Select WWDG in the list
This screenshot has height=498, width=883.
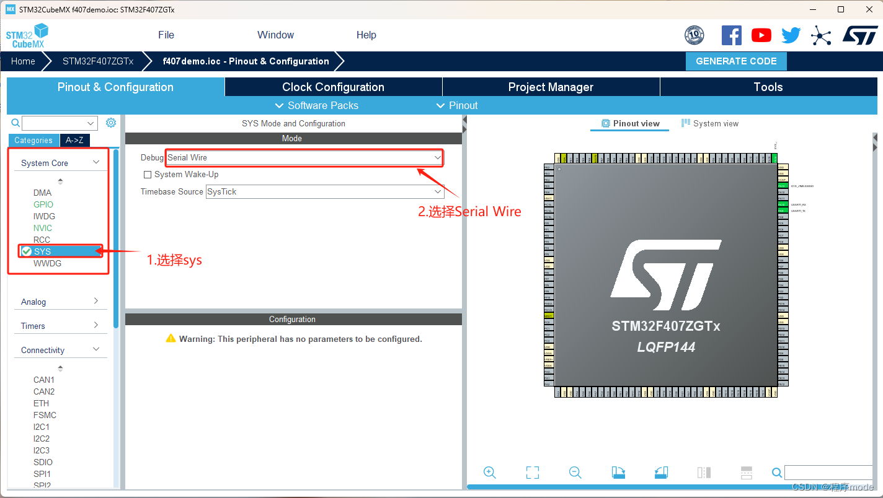(47, 263)
